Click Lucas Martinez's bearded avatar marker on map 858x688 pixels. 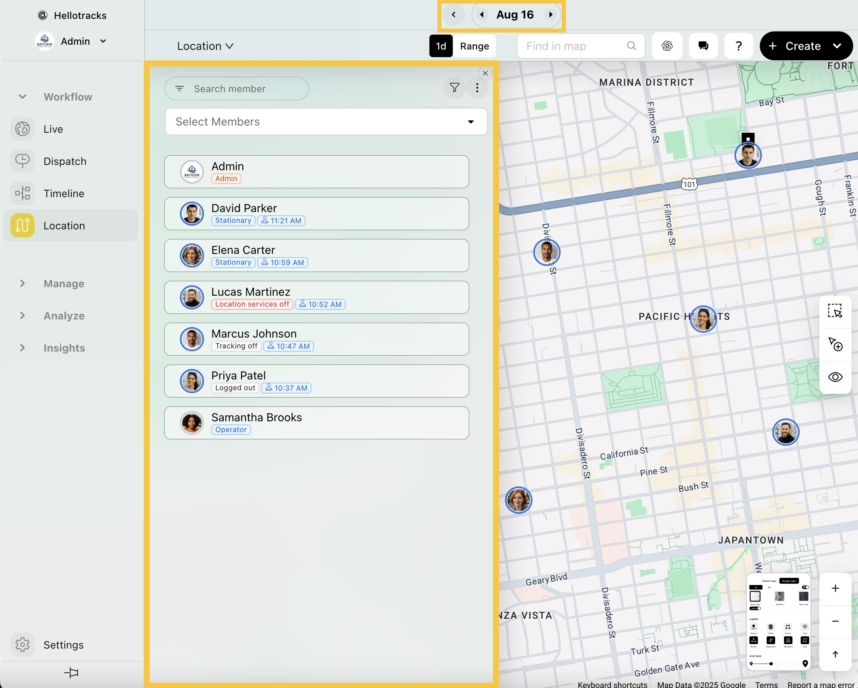tap(786, 432)
